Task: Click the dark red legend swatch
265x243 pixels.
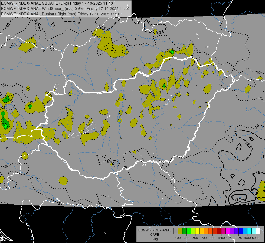Action: pos(219,231)
